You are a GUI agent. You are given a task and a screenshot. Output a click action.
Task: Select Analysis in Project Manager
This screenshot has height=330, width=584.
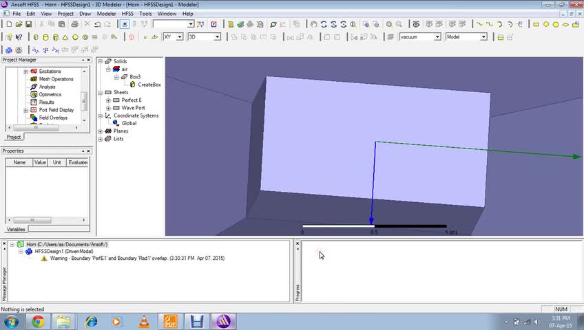(47, 87)
